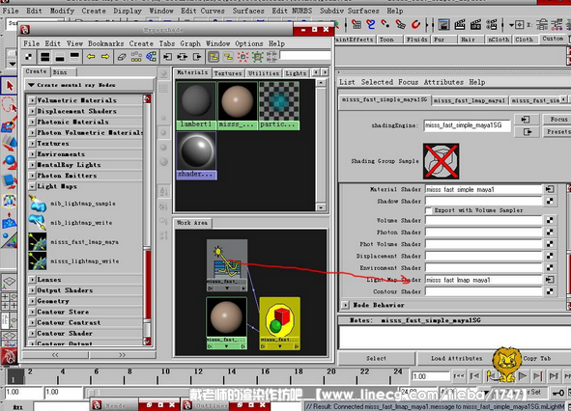Select the nCloth shelf tab
The image size is (571, 411).
point(499,40)
